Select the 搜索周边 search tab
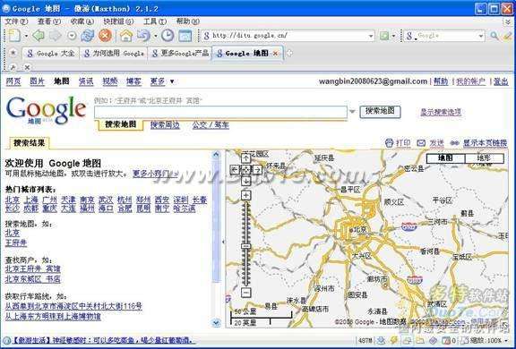Image resolution: width=516 pixels, height=349 pixels. pyautogui.click(x=165, y=125)
